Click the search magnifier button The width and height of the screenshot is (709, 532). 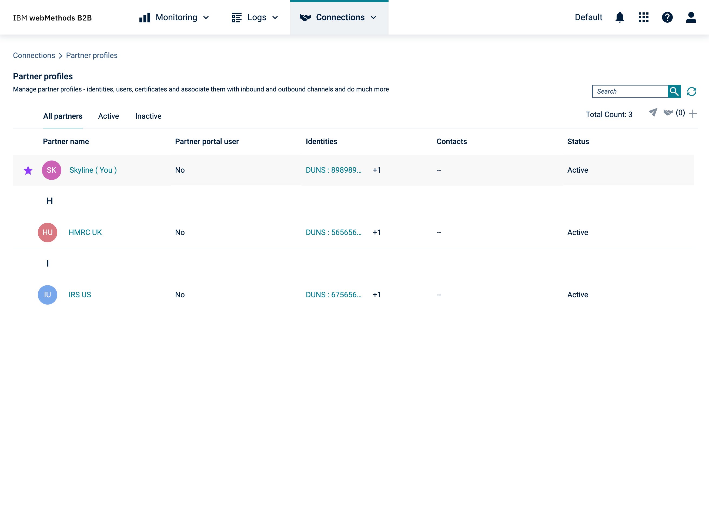(674, 91)
